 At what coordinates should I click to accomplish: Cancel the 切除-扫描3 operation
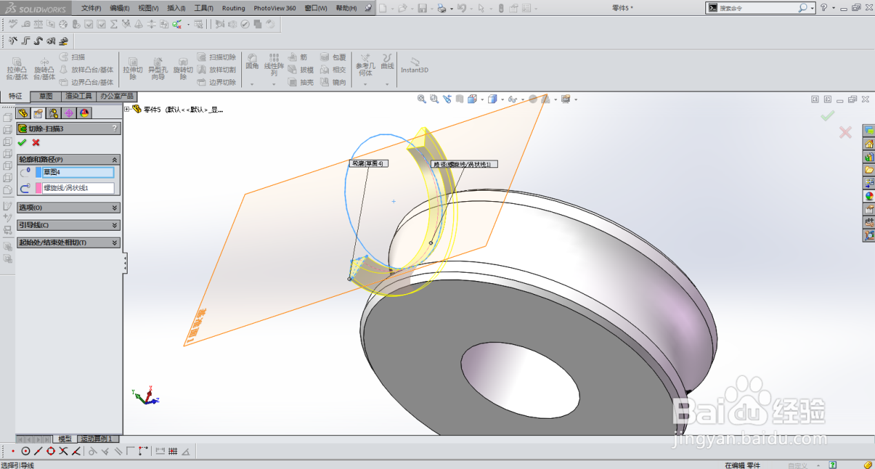click(34, 142)
